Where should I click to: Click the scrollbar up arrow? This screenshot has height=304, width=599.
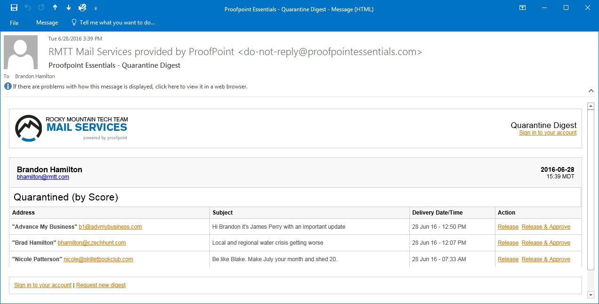pyautogui.click(x=591, y=105)
